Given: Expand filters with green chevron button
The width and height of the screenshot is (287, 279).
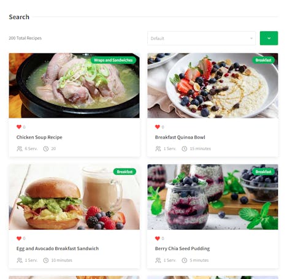Looking at the screenshot, I should click(x=269, y=38).
